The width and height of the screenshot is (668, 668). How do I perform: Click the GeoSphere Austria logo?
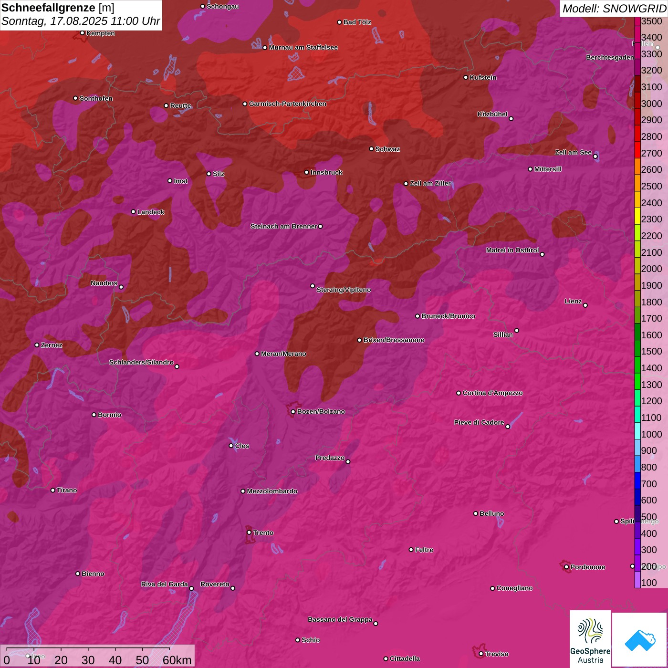coord(590,638)
